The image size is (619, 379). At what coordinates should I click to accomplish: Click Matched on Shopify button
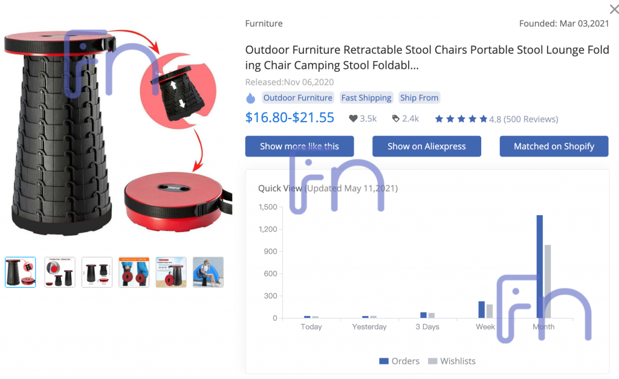tap(554, 146)
